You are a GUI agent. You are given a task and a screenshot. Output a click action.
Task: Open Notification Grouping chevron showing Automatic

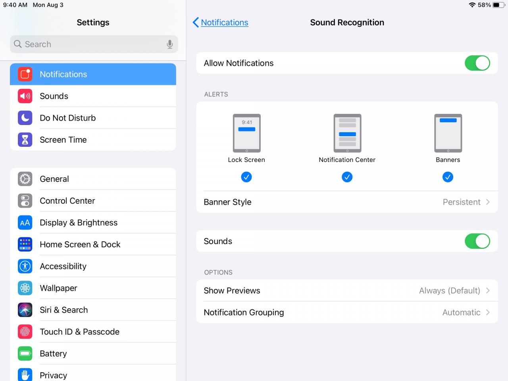click(x=488, y=312)
